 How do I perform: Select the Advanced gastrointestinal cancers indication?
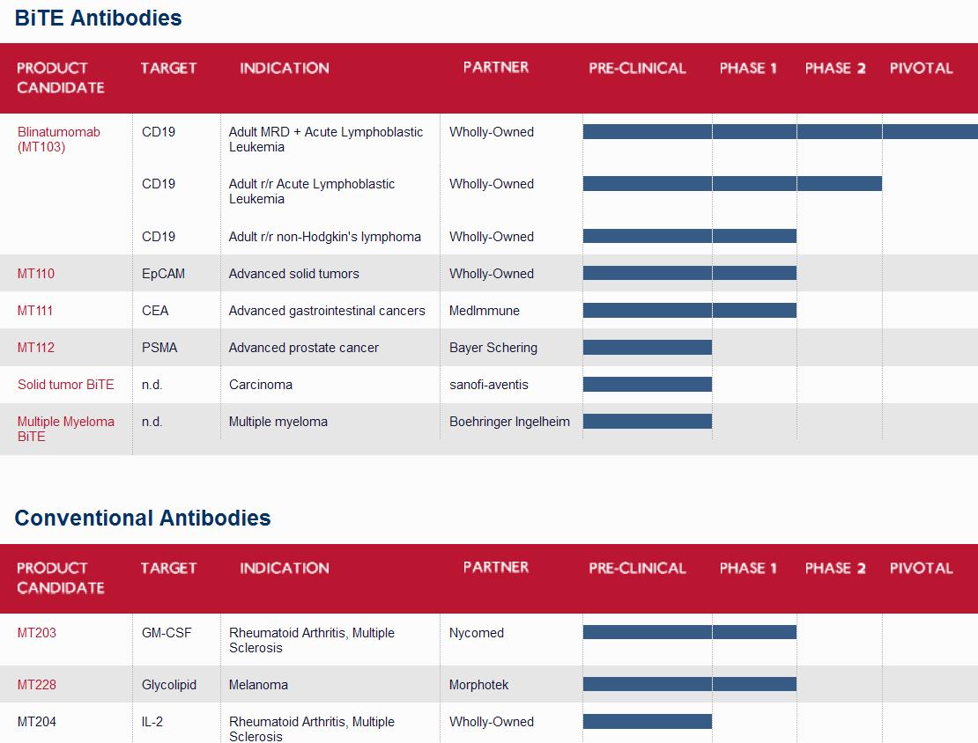(327, 311)
